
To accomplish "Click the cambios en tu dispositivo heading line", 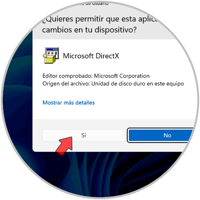I will 89,30.
